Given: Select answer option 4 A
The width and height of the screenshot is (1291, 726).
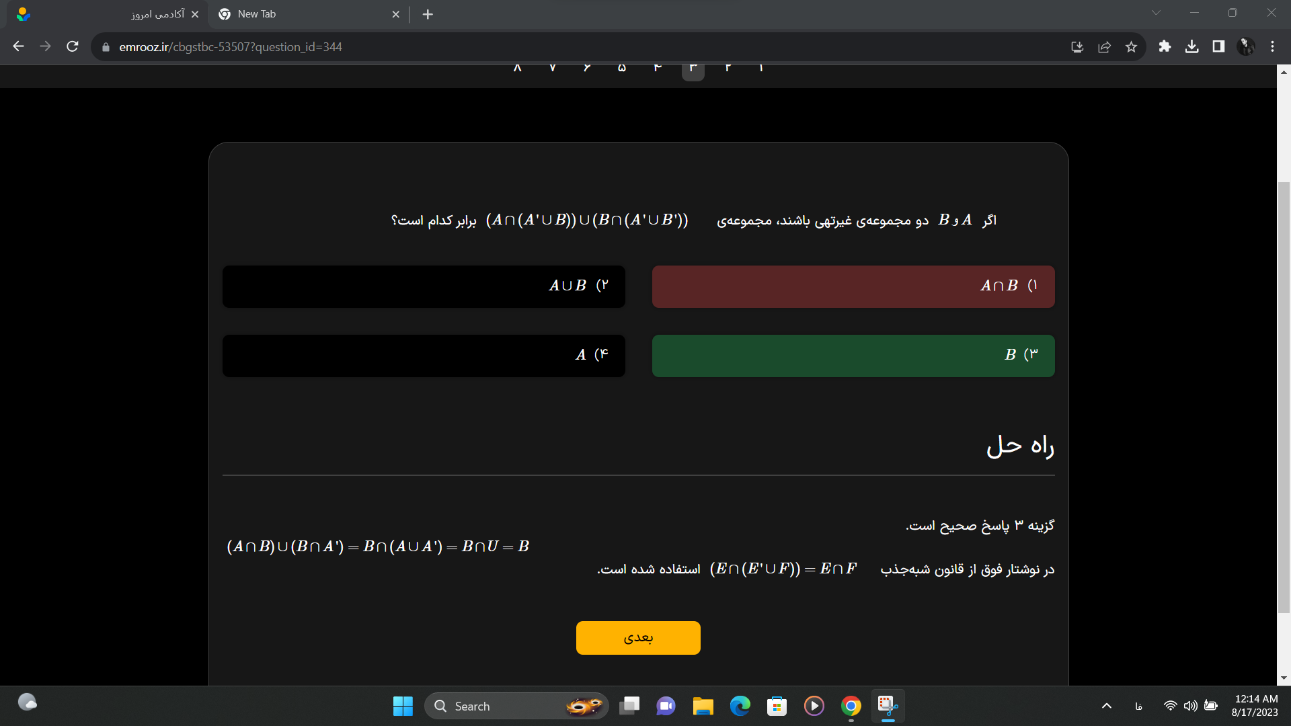Looking at the screenshot, I should 424,356.
